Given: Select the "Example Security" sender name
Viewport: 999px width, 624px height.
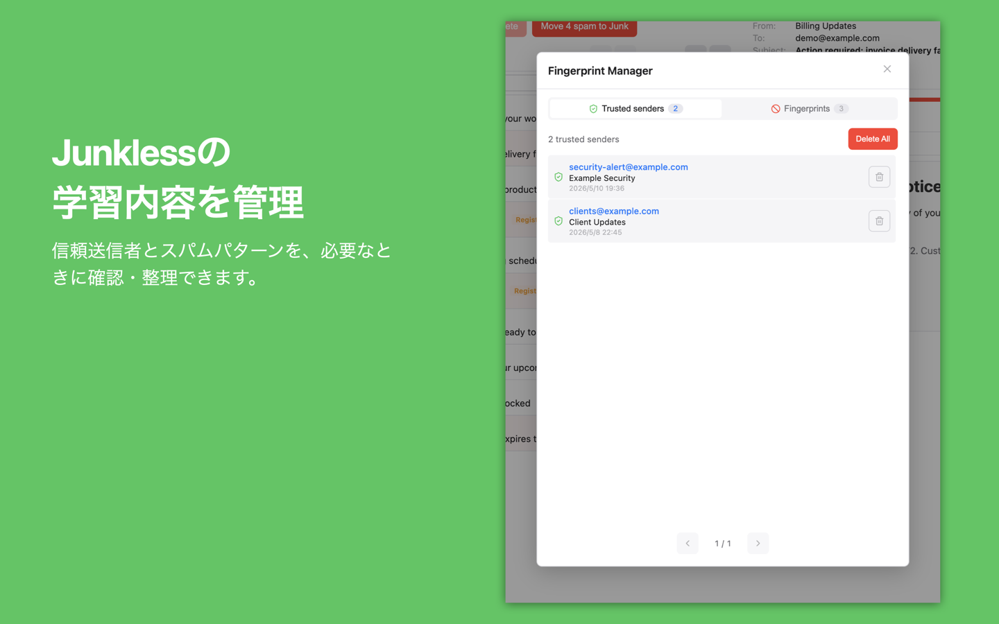Looking at the screenshot, I should tap(602, 178).
